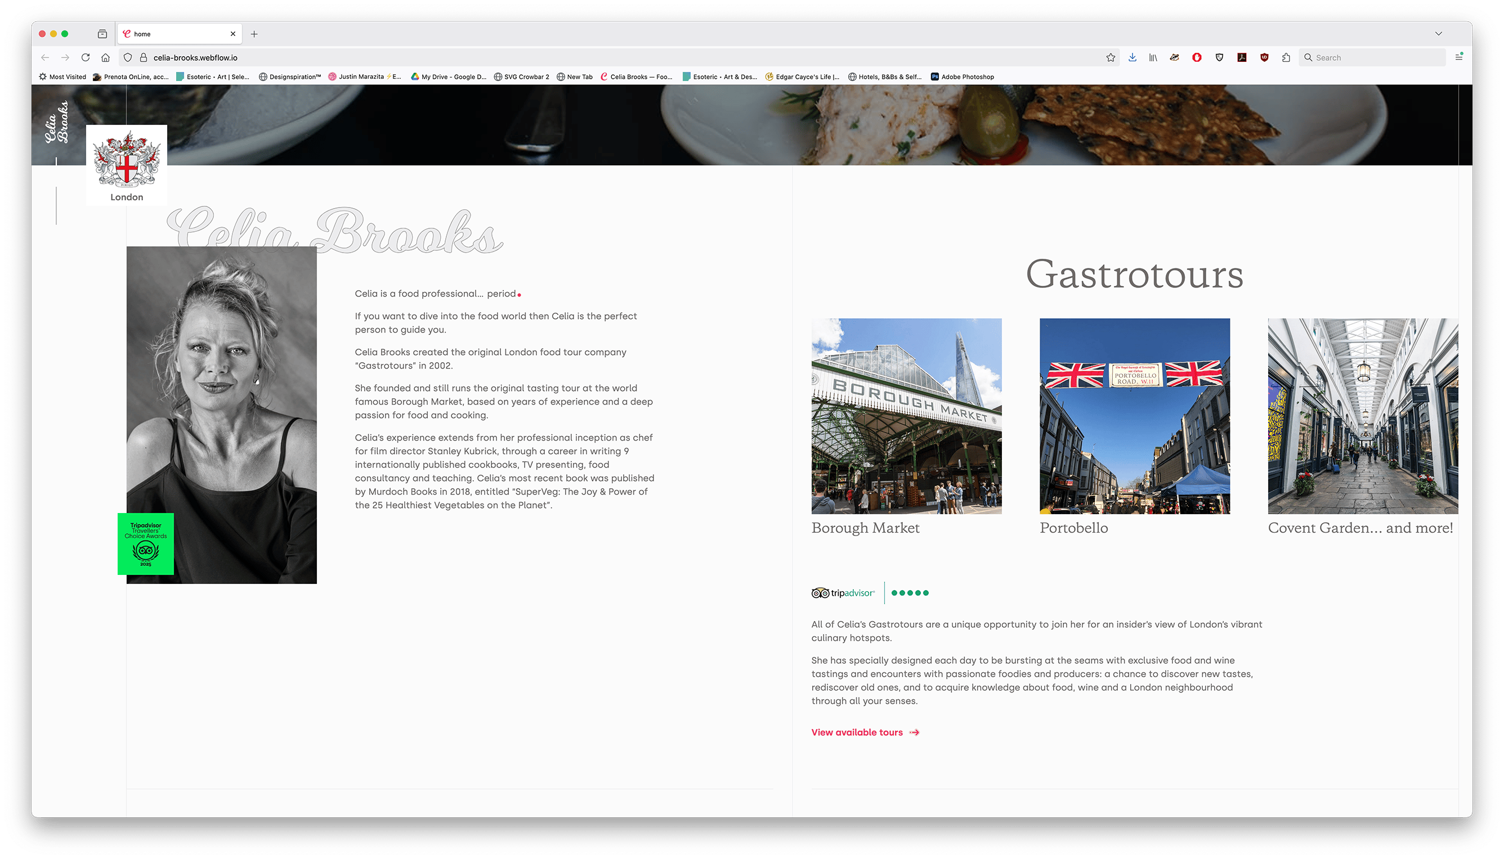Go to the browser home page

click(106, 57)
